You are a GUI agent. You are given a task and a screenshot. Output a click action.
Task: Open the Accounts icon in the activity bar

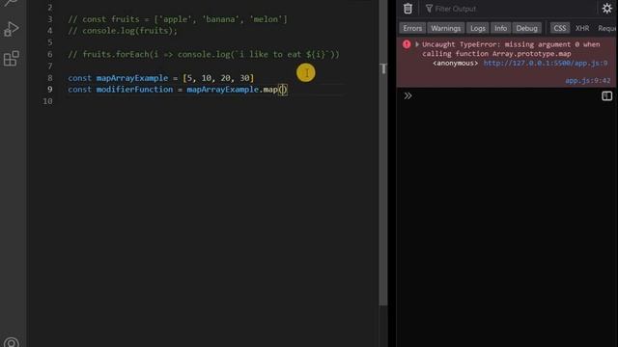(11, 342)
